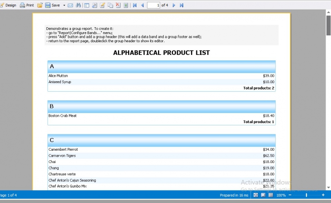This screenshot has height=203, width=331.
Task: Click Total products: 1
Action: [x=259, y=122]
